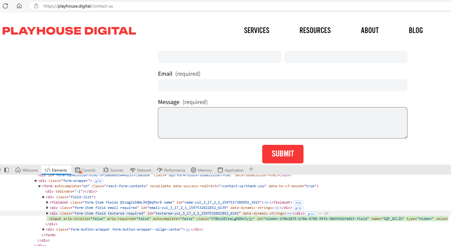Open the Services menu in the site navigation
The height and width of the screenshot is (246, 451).
257,30
